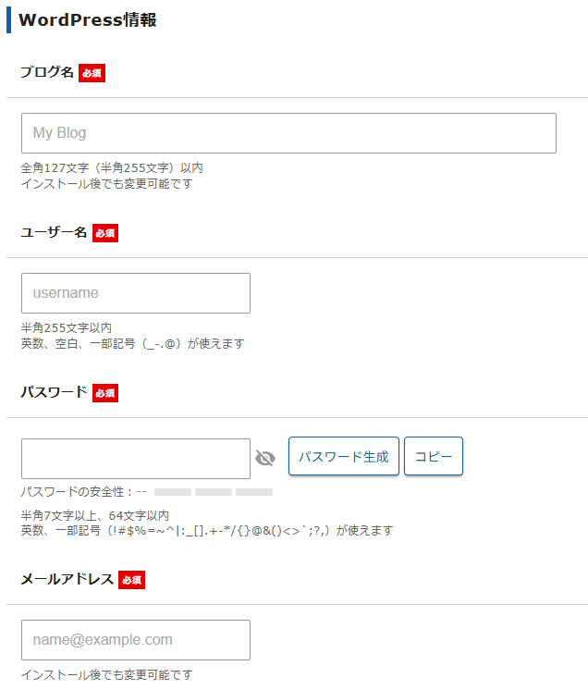
Task: Click the ブログ名 field label
Action: pyautogui.click(x=47, y=72)
